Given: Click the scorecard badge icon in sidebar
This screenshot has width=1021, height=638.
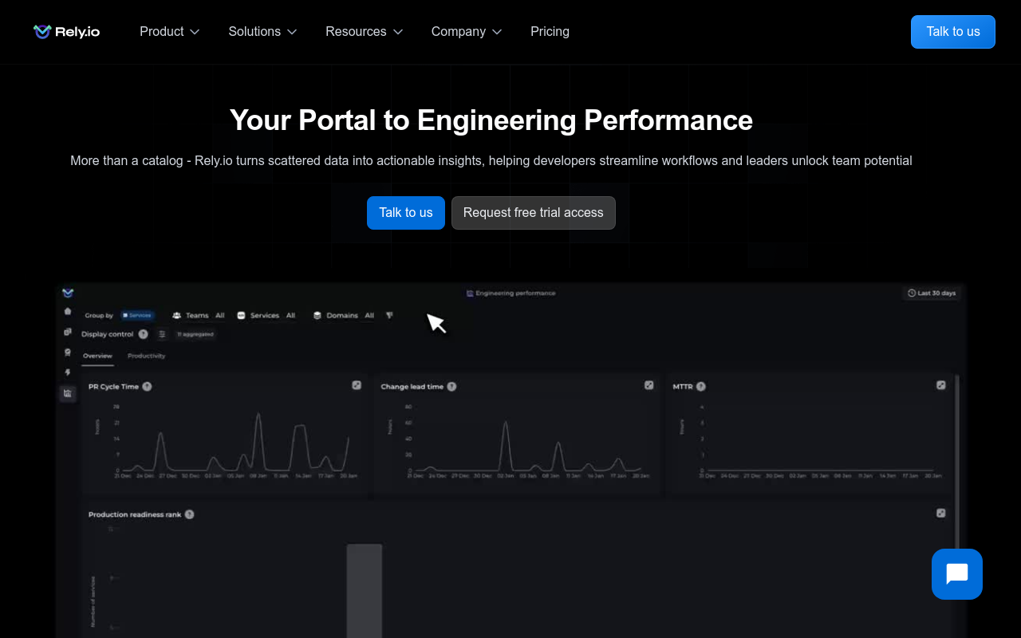Looking at the screenshot, I should coord(68,352).
